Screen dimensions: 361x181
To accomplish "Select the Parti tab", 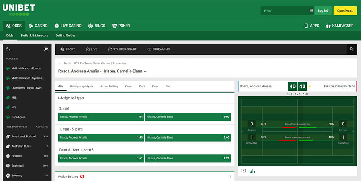I will pyautogui.click(x=142, y=86).
